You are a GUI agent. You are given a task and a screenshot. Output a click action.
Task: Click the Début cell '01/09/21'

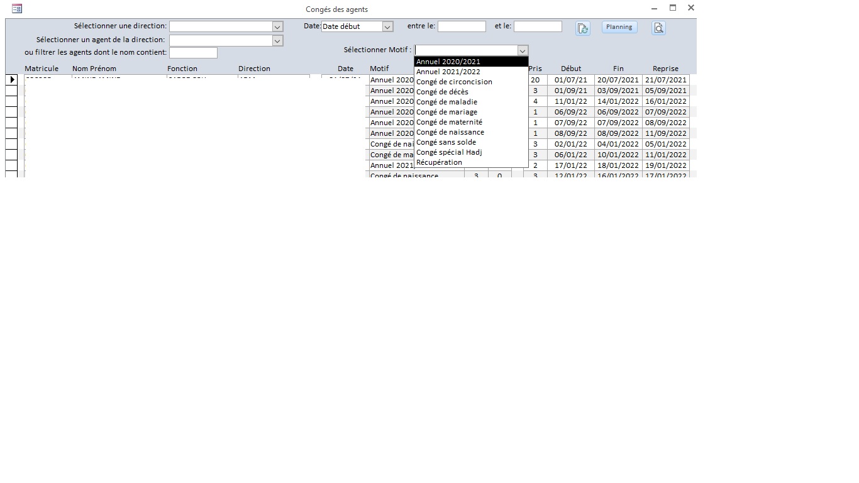pyautogui.click(x=571, y=91)
